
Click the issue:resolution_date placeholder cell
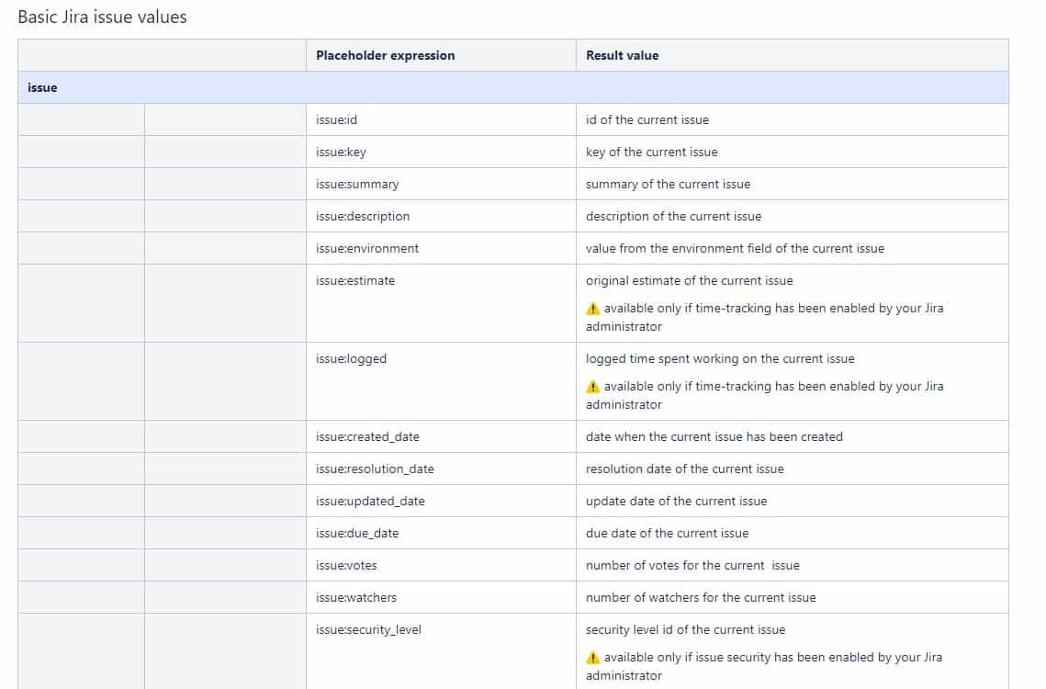click(374, 469)
